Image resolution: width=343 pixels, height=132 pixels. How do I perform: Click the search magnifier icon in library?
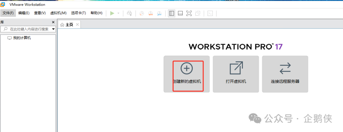(x=6, y=29)
